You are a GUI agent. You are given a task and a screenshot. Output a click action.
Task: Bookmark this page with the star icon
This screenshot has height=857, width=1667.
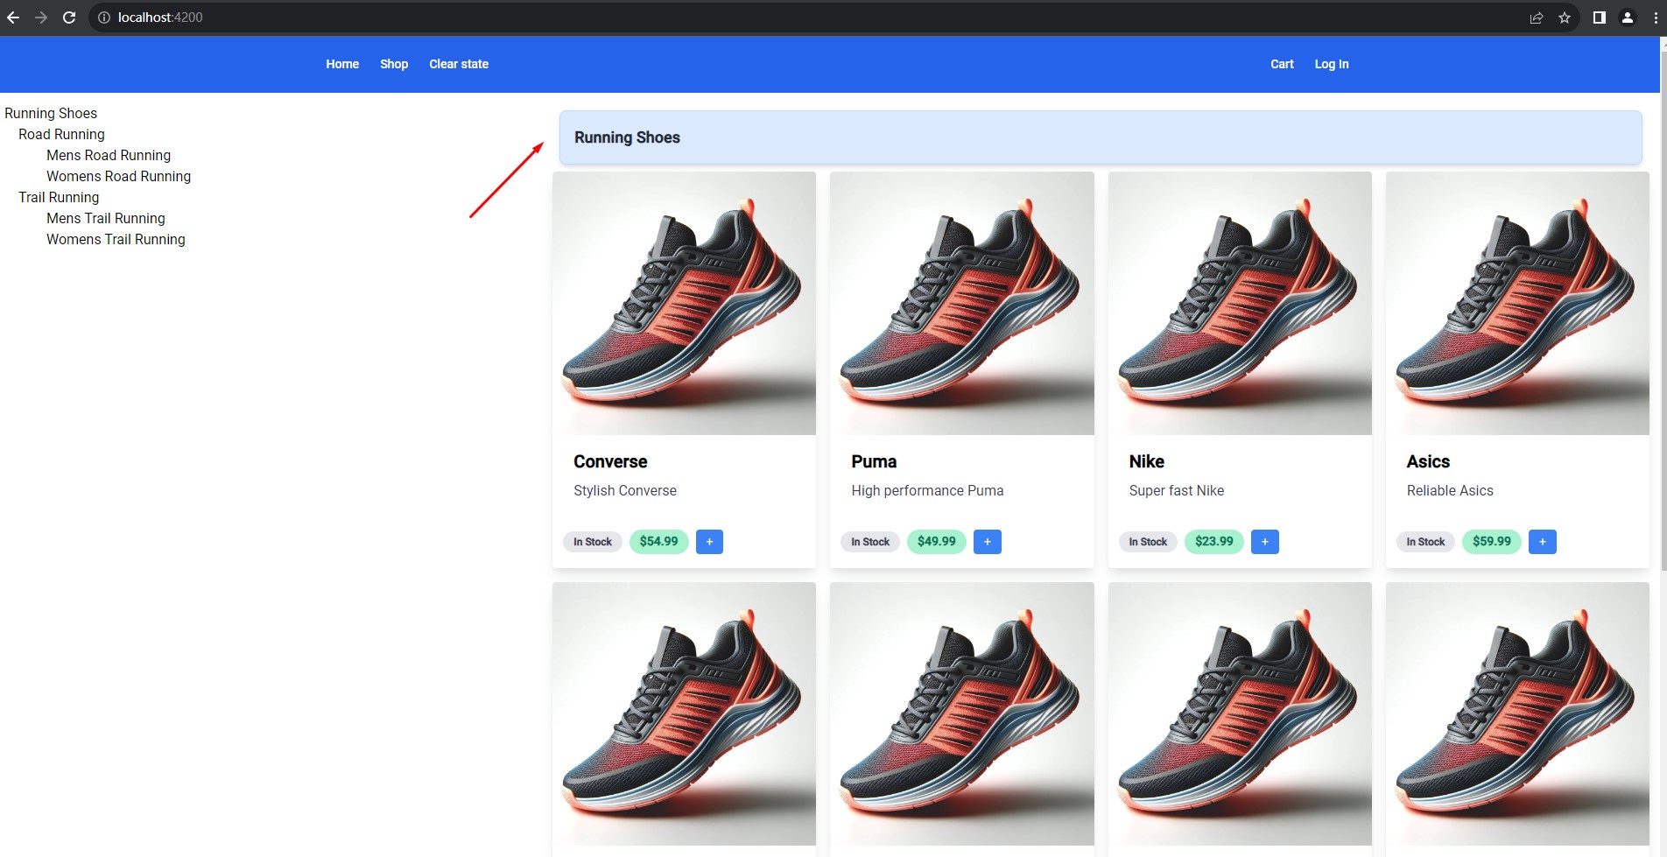pos(1565,18)
